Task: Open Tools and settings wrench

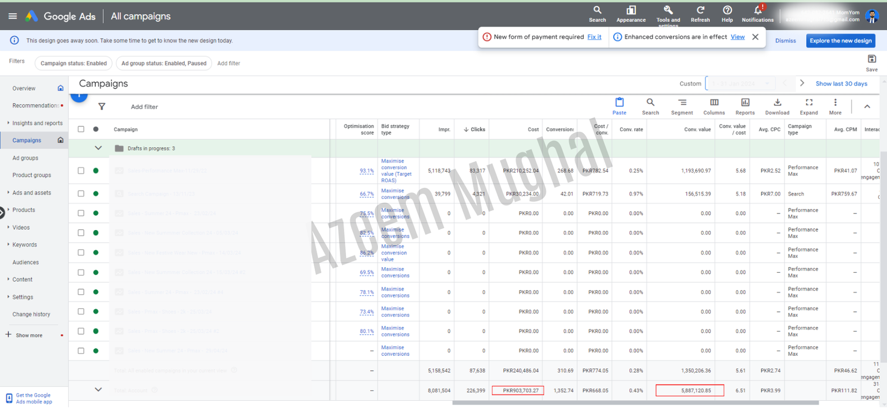Action: point(668,11)
